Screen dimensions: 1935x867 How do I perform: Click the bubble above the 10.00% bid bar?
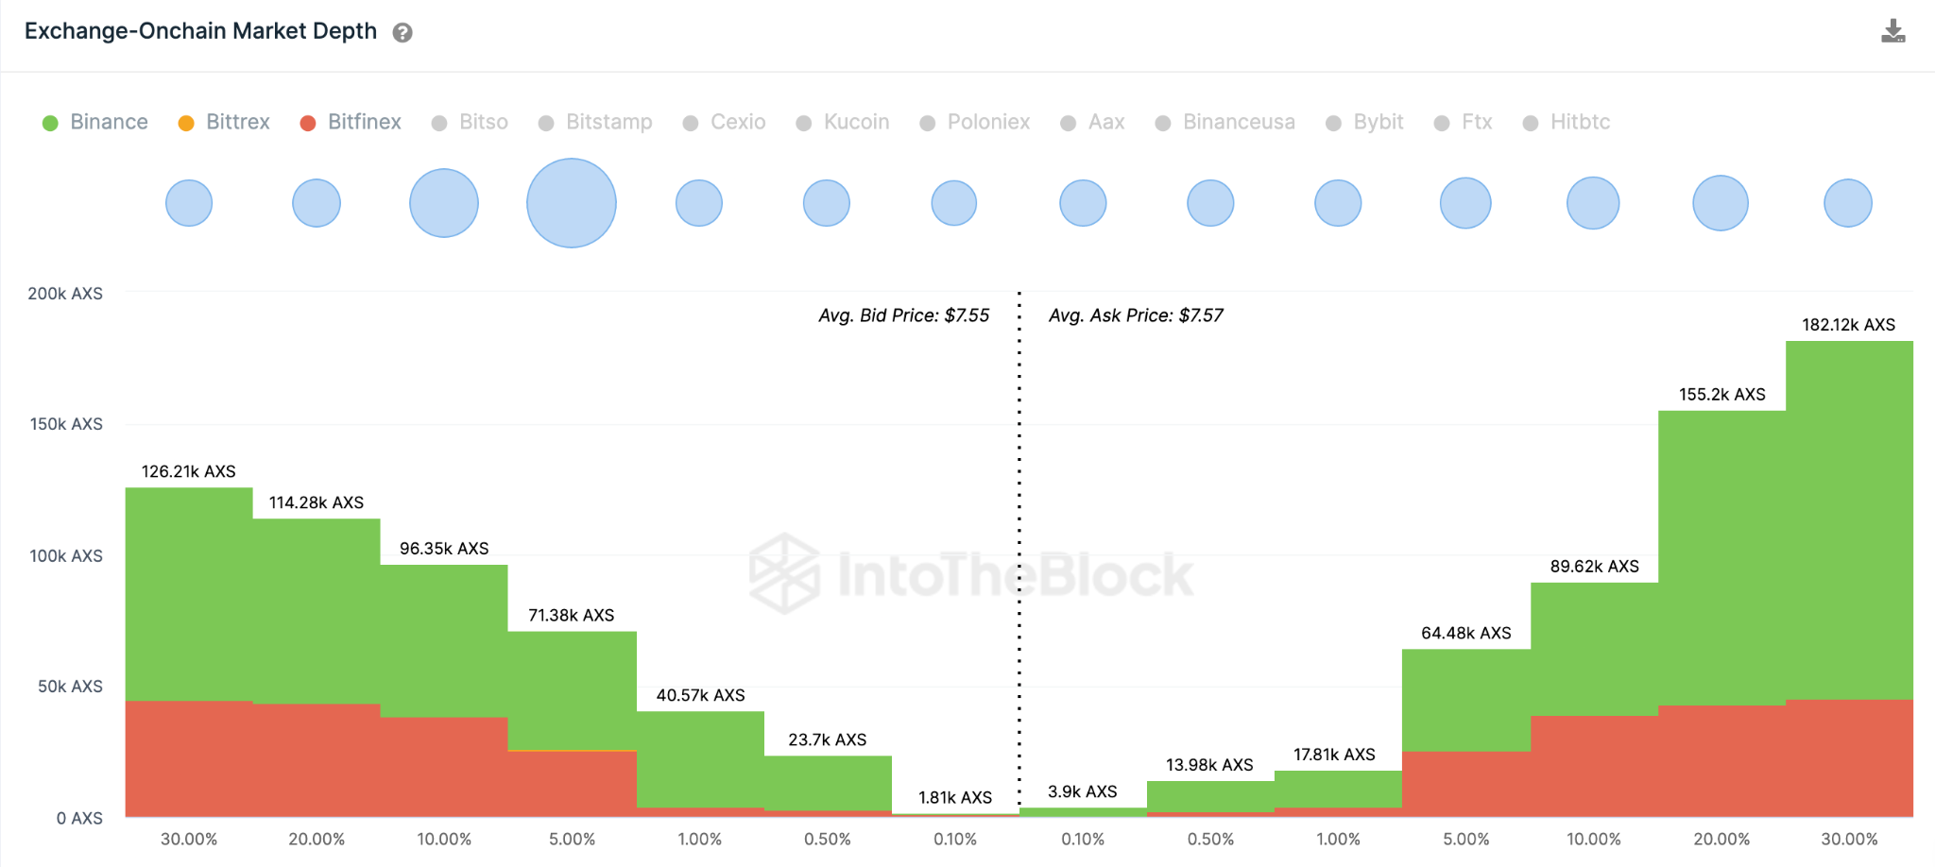pyautogui.click(x=444, y=203)
